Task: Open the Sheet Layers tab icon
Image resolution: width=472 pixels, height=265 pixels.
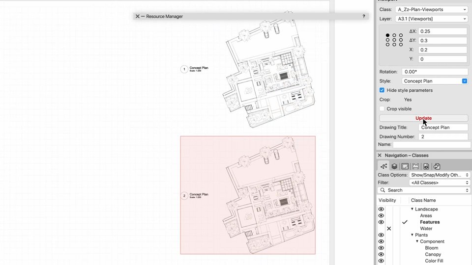Action: [x=405, y=166]
